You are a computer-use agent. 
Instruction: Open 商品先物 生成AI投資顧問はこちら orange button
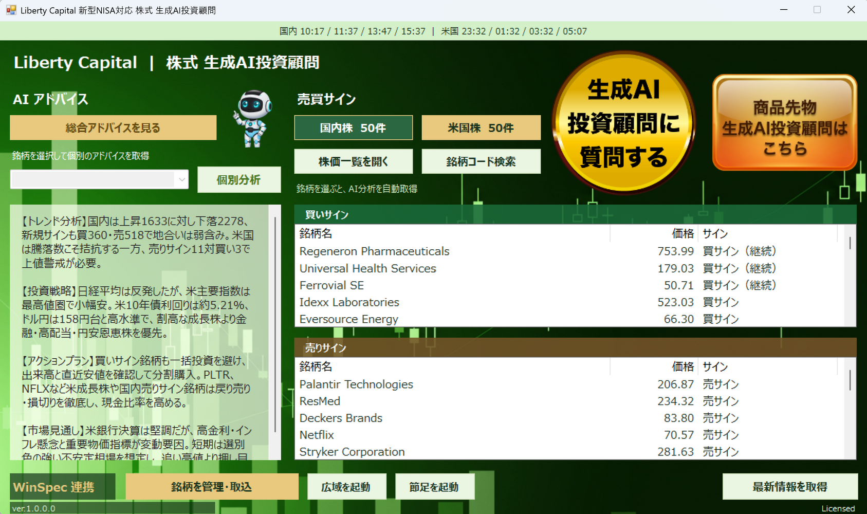(785, 122)
